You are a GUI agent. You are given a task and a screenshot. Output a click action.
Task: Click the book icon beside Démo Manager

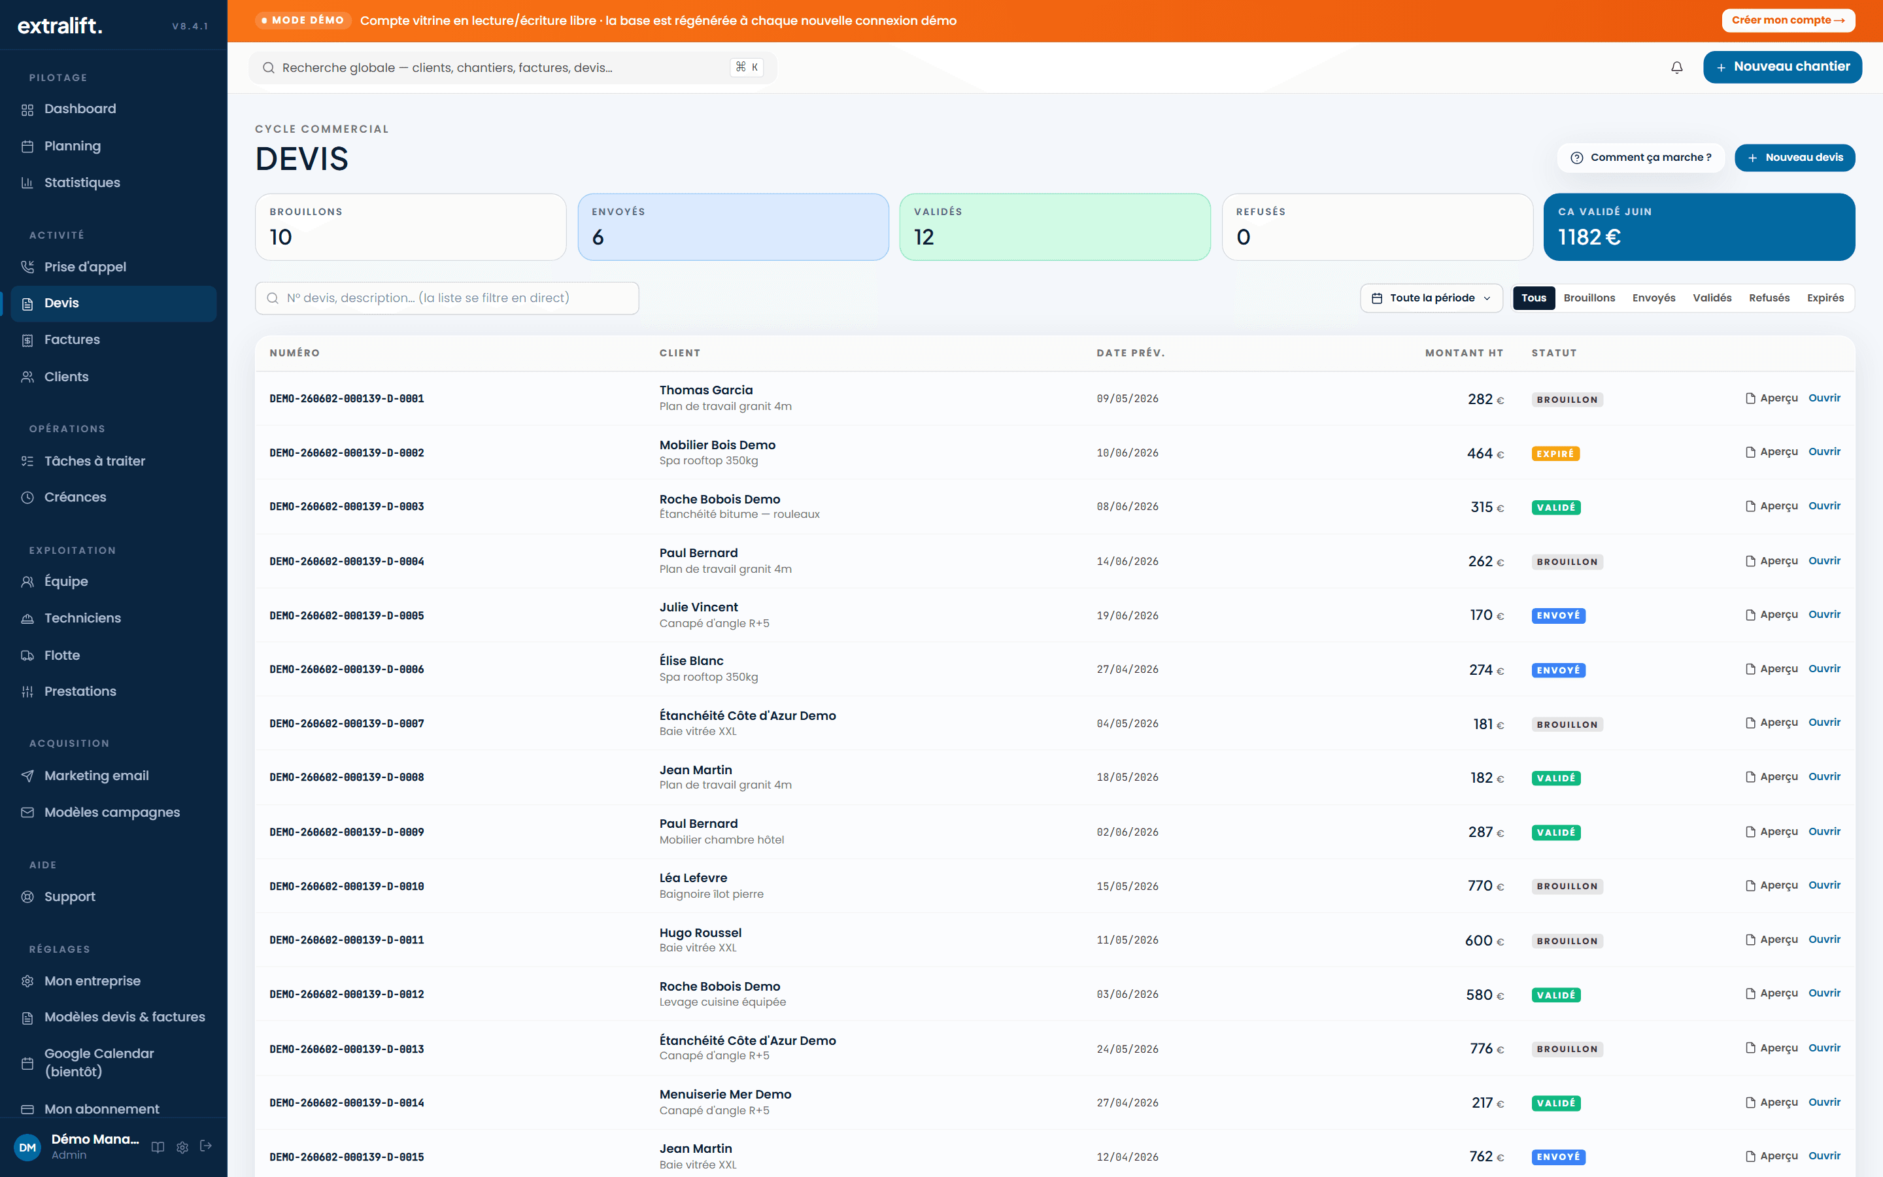pyautogui.click(x=158, y=1147)
